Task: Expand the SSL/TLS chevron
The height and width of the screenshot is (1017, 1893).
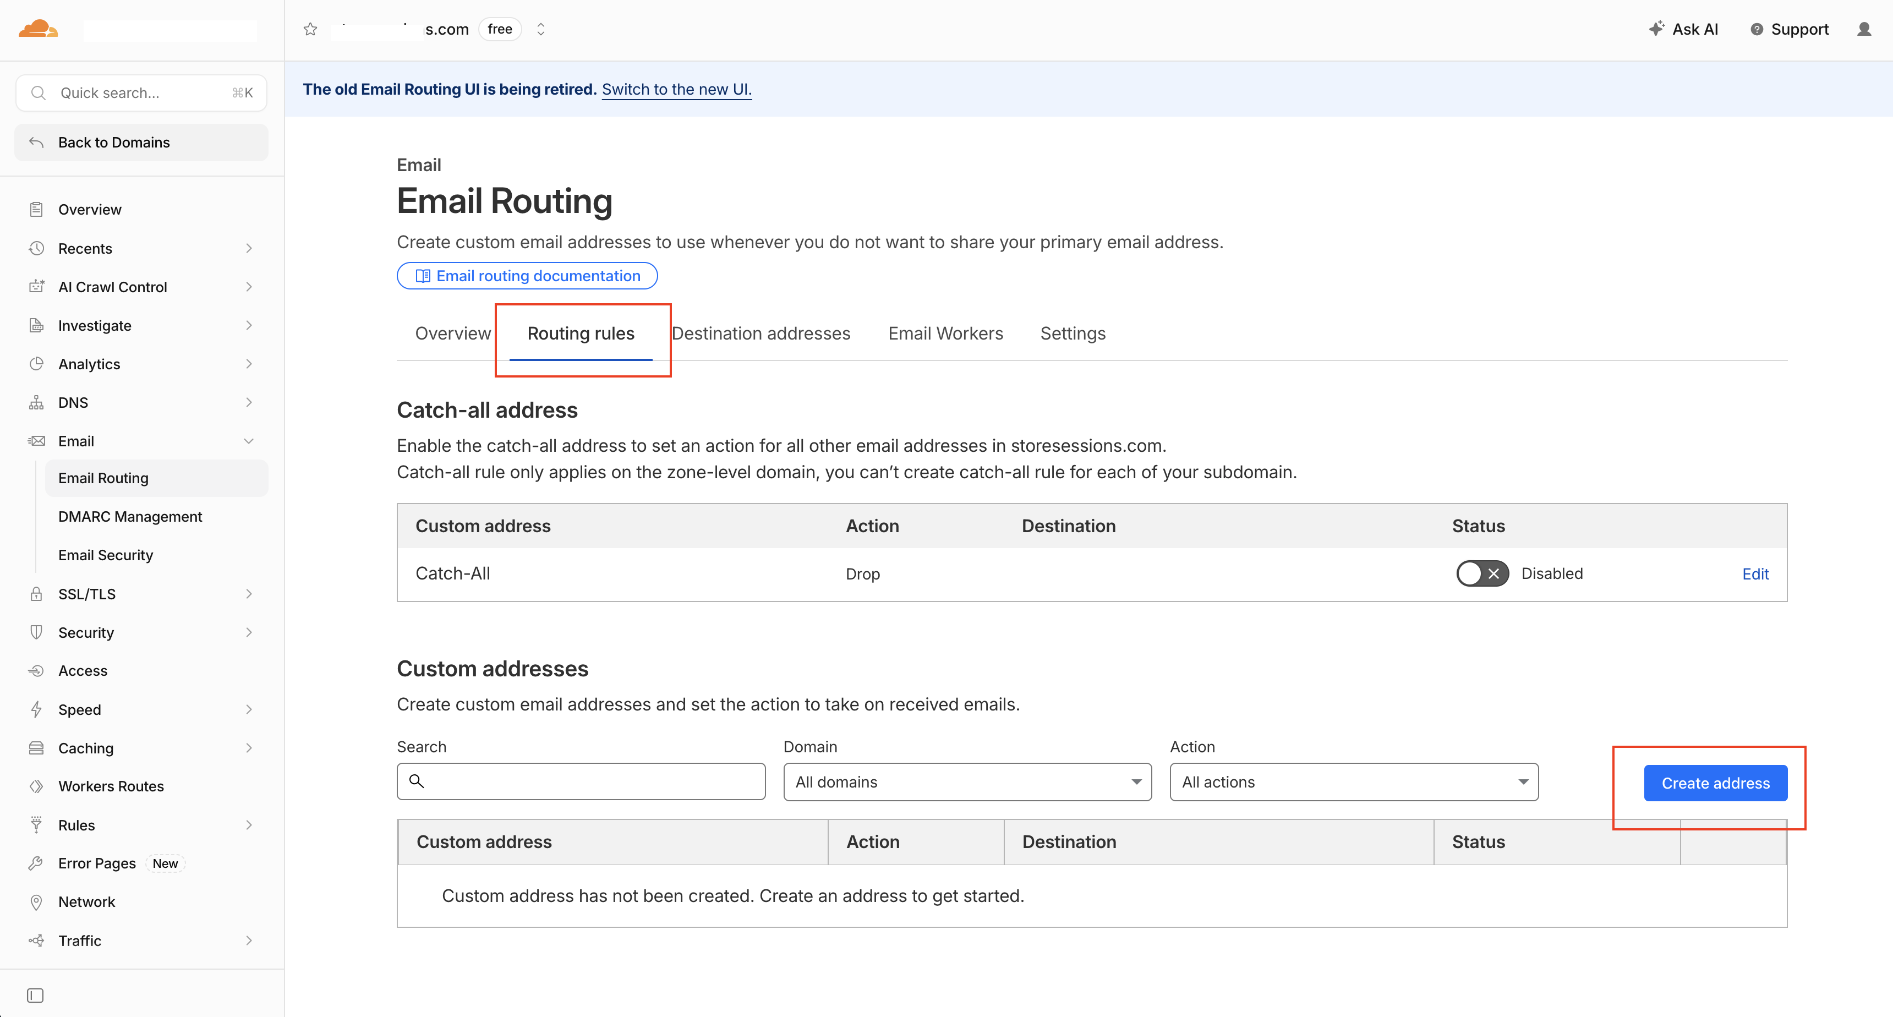Action: pyautogui.click(x=249, y=594)
